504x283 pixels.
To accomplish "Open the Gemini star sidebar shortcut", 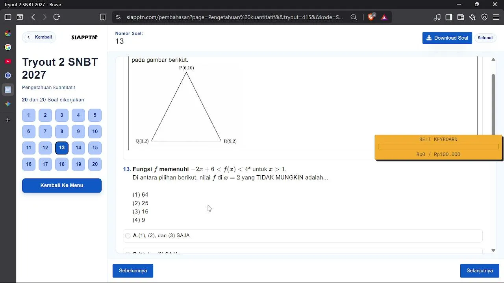I will (8, 104).
